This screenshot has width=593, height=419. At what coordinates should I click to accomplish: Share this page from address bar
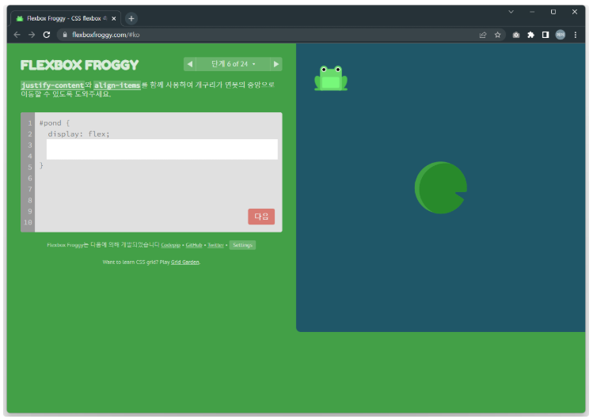(483, 35)
